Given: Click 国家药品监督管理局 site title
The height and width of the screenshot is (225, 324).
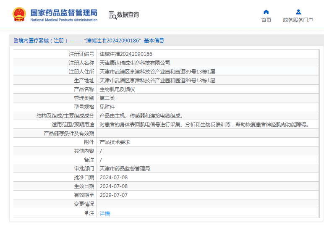Looking at the screenshot, I should click(x=64, y=13).
